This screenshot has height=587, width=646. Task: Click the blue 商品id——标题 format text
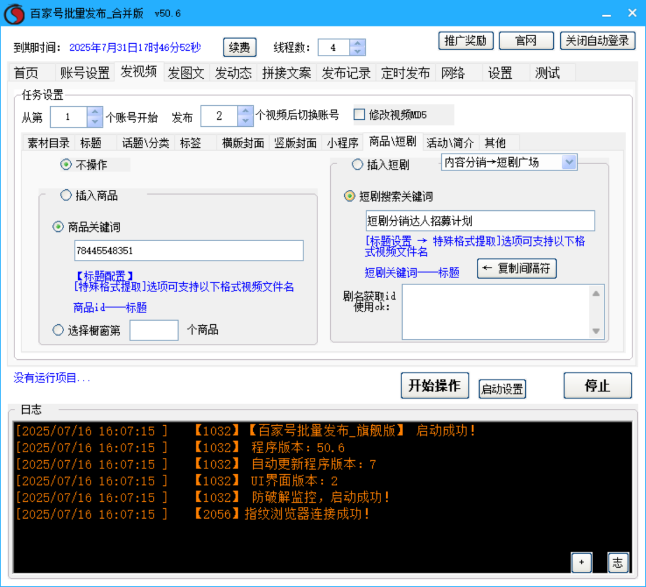110,307
